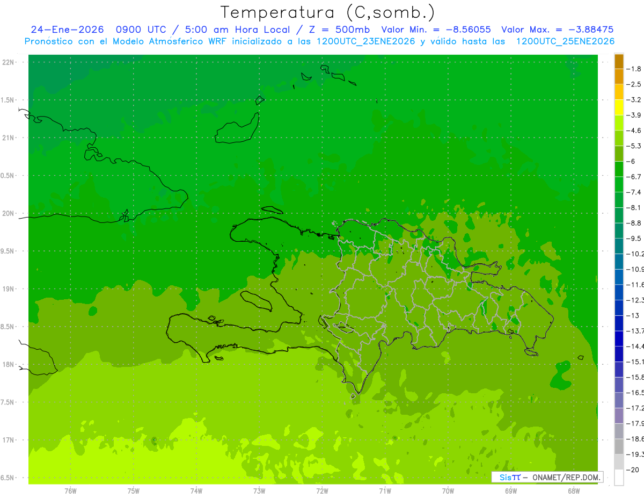Screen dimensions: 644x498
Task: Click the "-4.6" legend value
Action: 634,131
